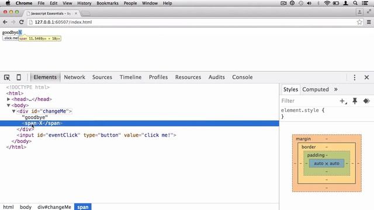
Task: Go forward with browser forward arrow
Action: pos(13,22)
